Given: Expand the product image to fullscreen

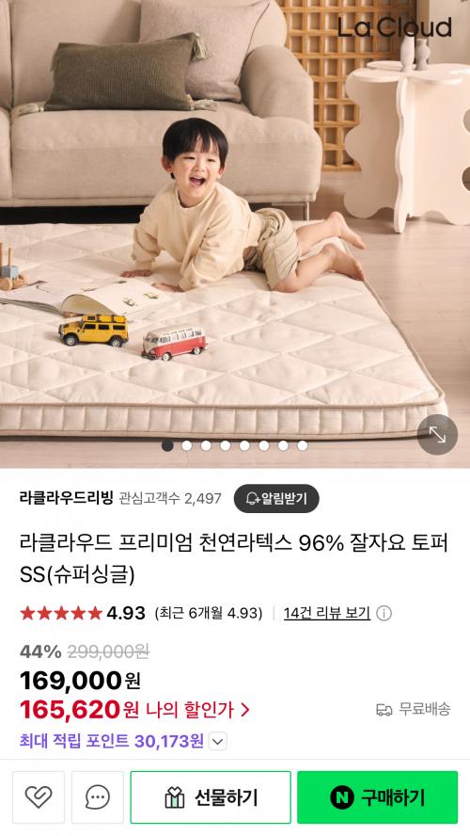Looking at the screenshot, I should 437,435.
